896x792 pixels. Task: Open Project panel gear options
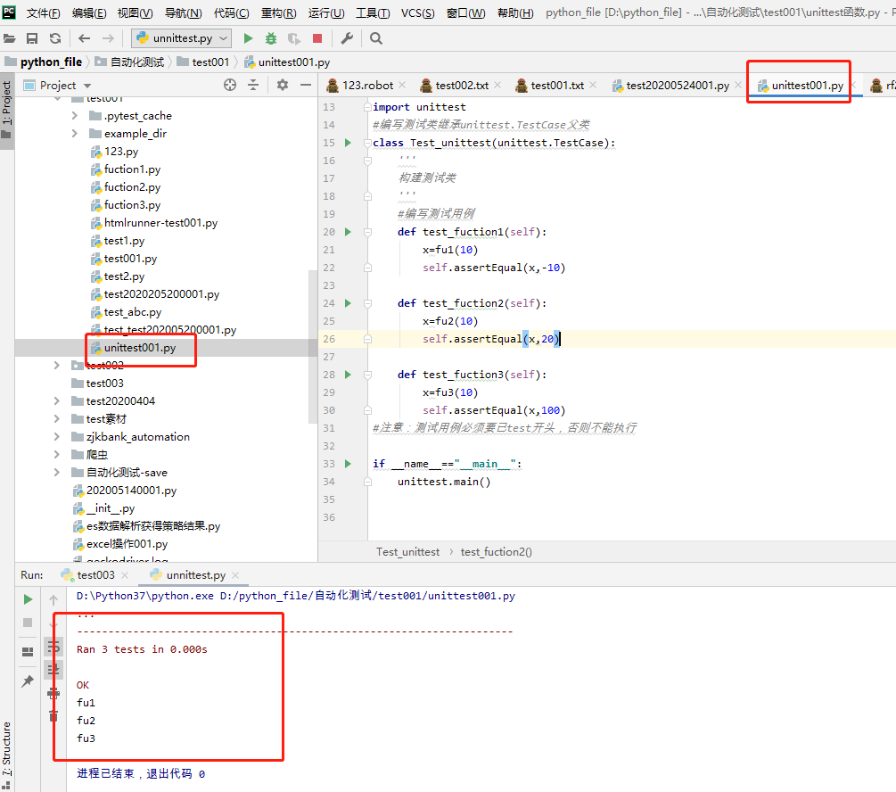(x=283, y=85)
